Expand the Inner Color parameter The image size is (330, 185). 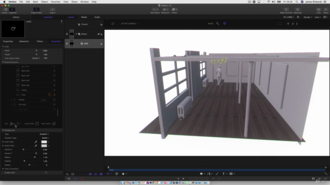pyautogui.click(x=3, y=142)
